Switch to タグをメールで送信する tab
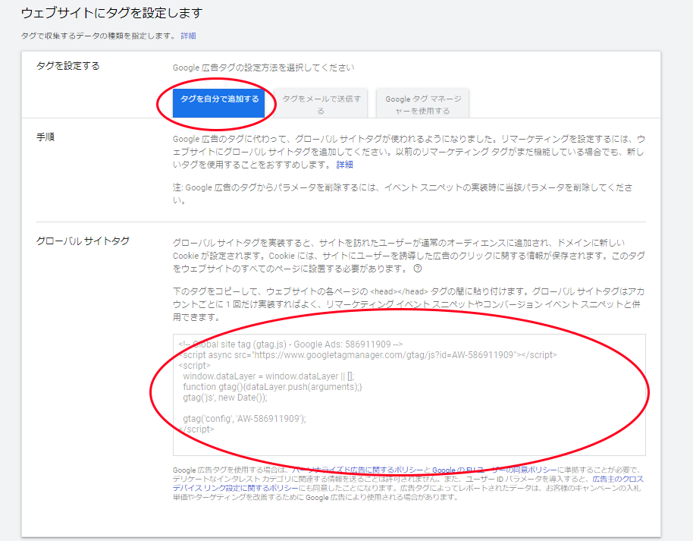Screen dimensions: 693x541 click(x=321, y=105)
